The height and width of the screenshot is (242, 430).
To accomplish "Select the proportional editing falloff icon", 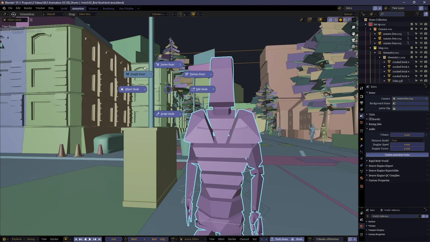I will [x=198, y=14].
